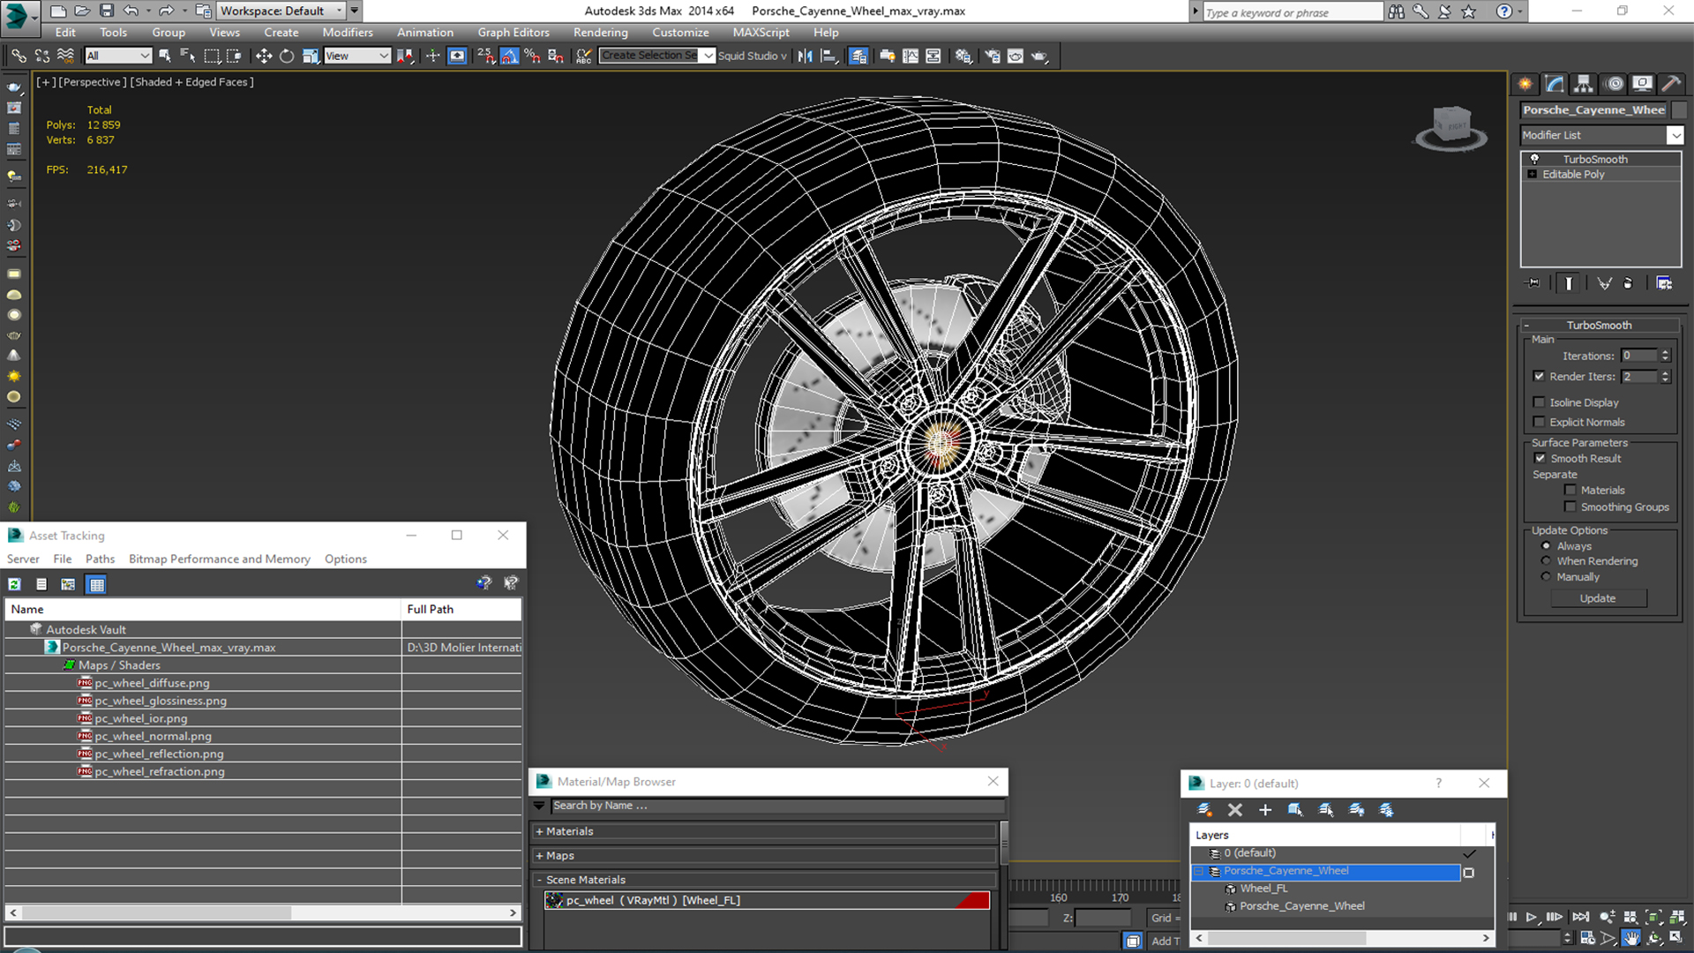Select the Always update radio button
The height and width of the screenshot is (953, 1694).
click(1546, 546)
